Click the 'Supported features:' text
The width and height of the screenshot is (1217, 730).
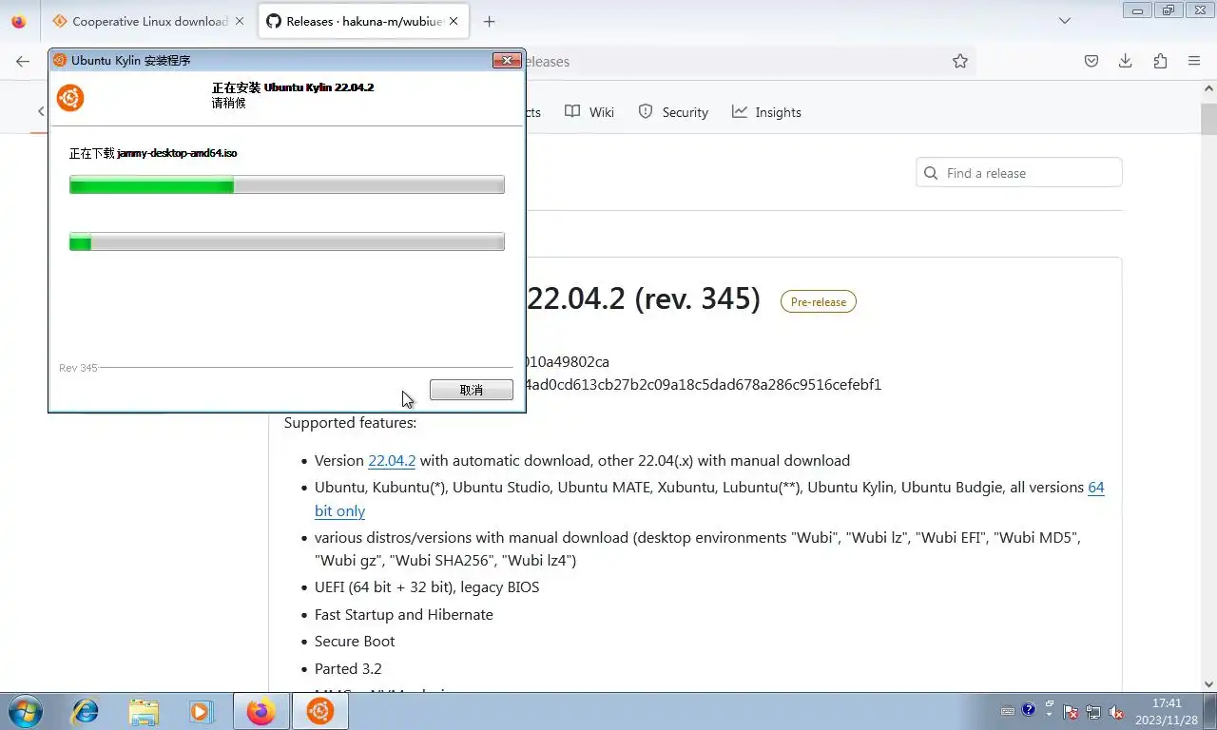(x=350, y=422)
